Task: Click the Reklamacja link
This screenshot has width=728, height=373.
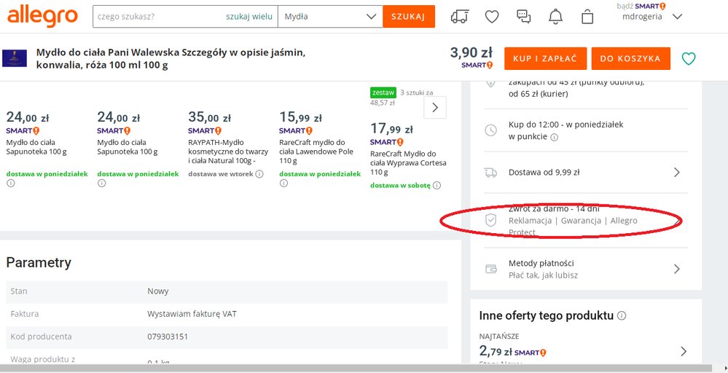Action: (530, 220)
